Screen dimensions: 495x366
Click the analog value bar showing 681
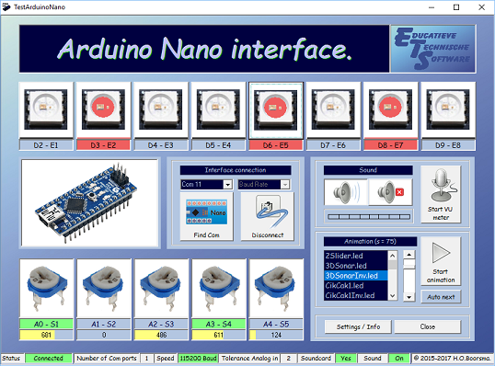point(46,335)
